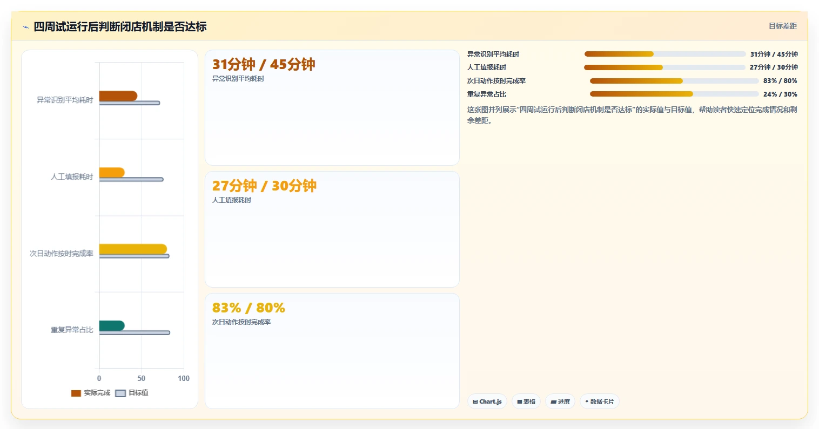Select the 数据卡片 tag chip
The image size is (819, 429).
(600, 401)
